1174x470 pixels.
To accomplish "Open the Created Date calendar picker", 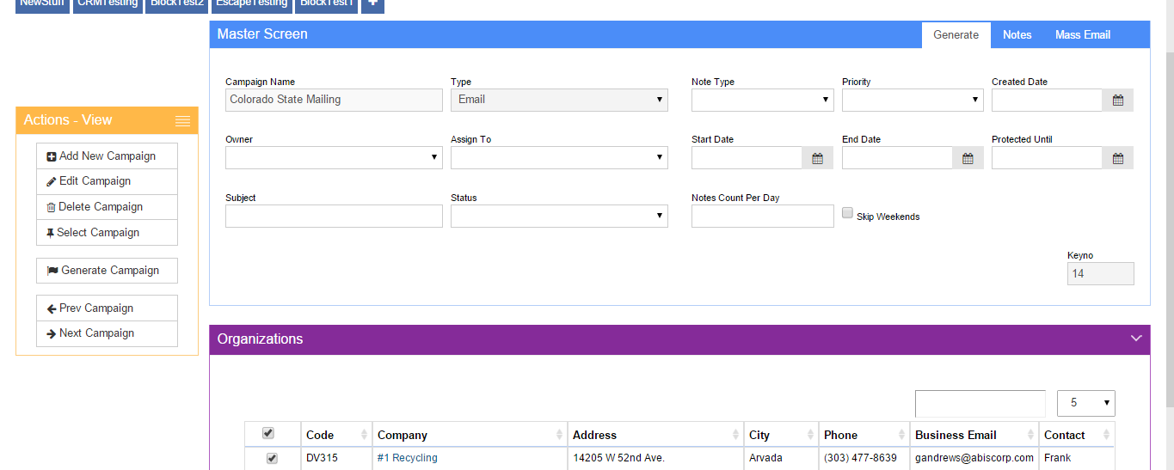I will pyautogui.click(x=1117, y=101).
